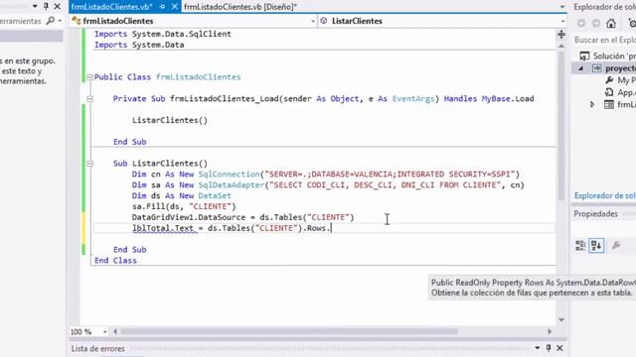Image resolution: width=636 pixels, height=357 pixels.
Task: Open the document tab list dropdown arrow
Action: coord(562,7)
